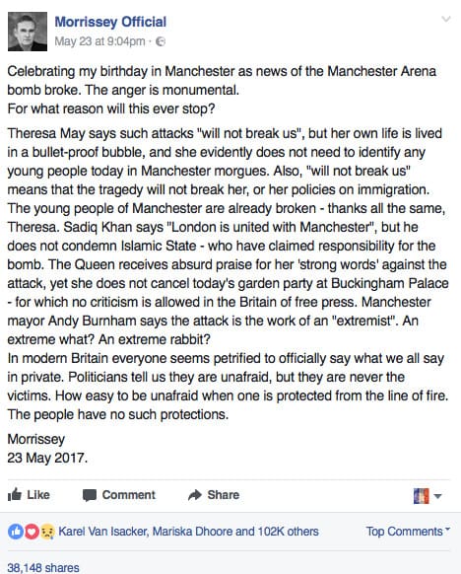Click the flag profile selector thumbnail
Viewport: 461px width, 574px height.
(421, 496)
